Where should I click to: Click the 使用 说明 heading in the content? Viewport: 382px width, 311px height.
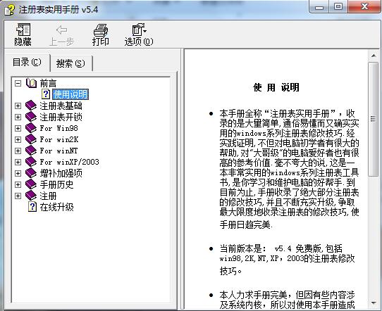276,87
